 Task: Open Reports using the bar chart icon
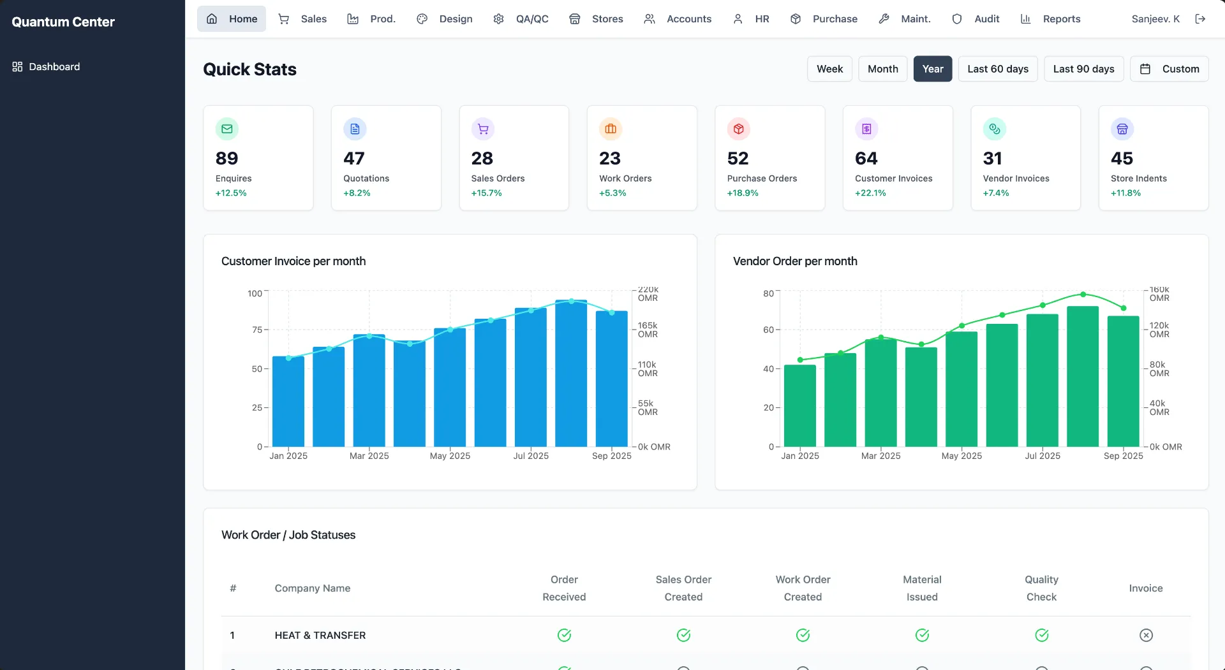coord(1026,18)
